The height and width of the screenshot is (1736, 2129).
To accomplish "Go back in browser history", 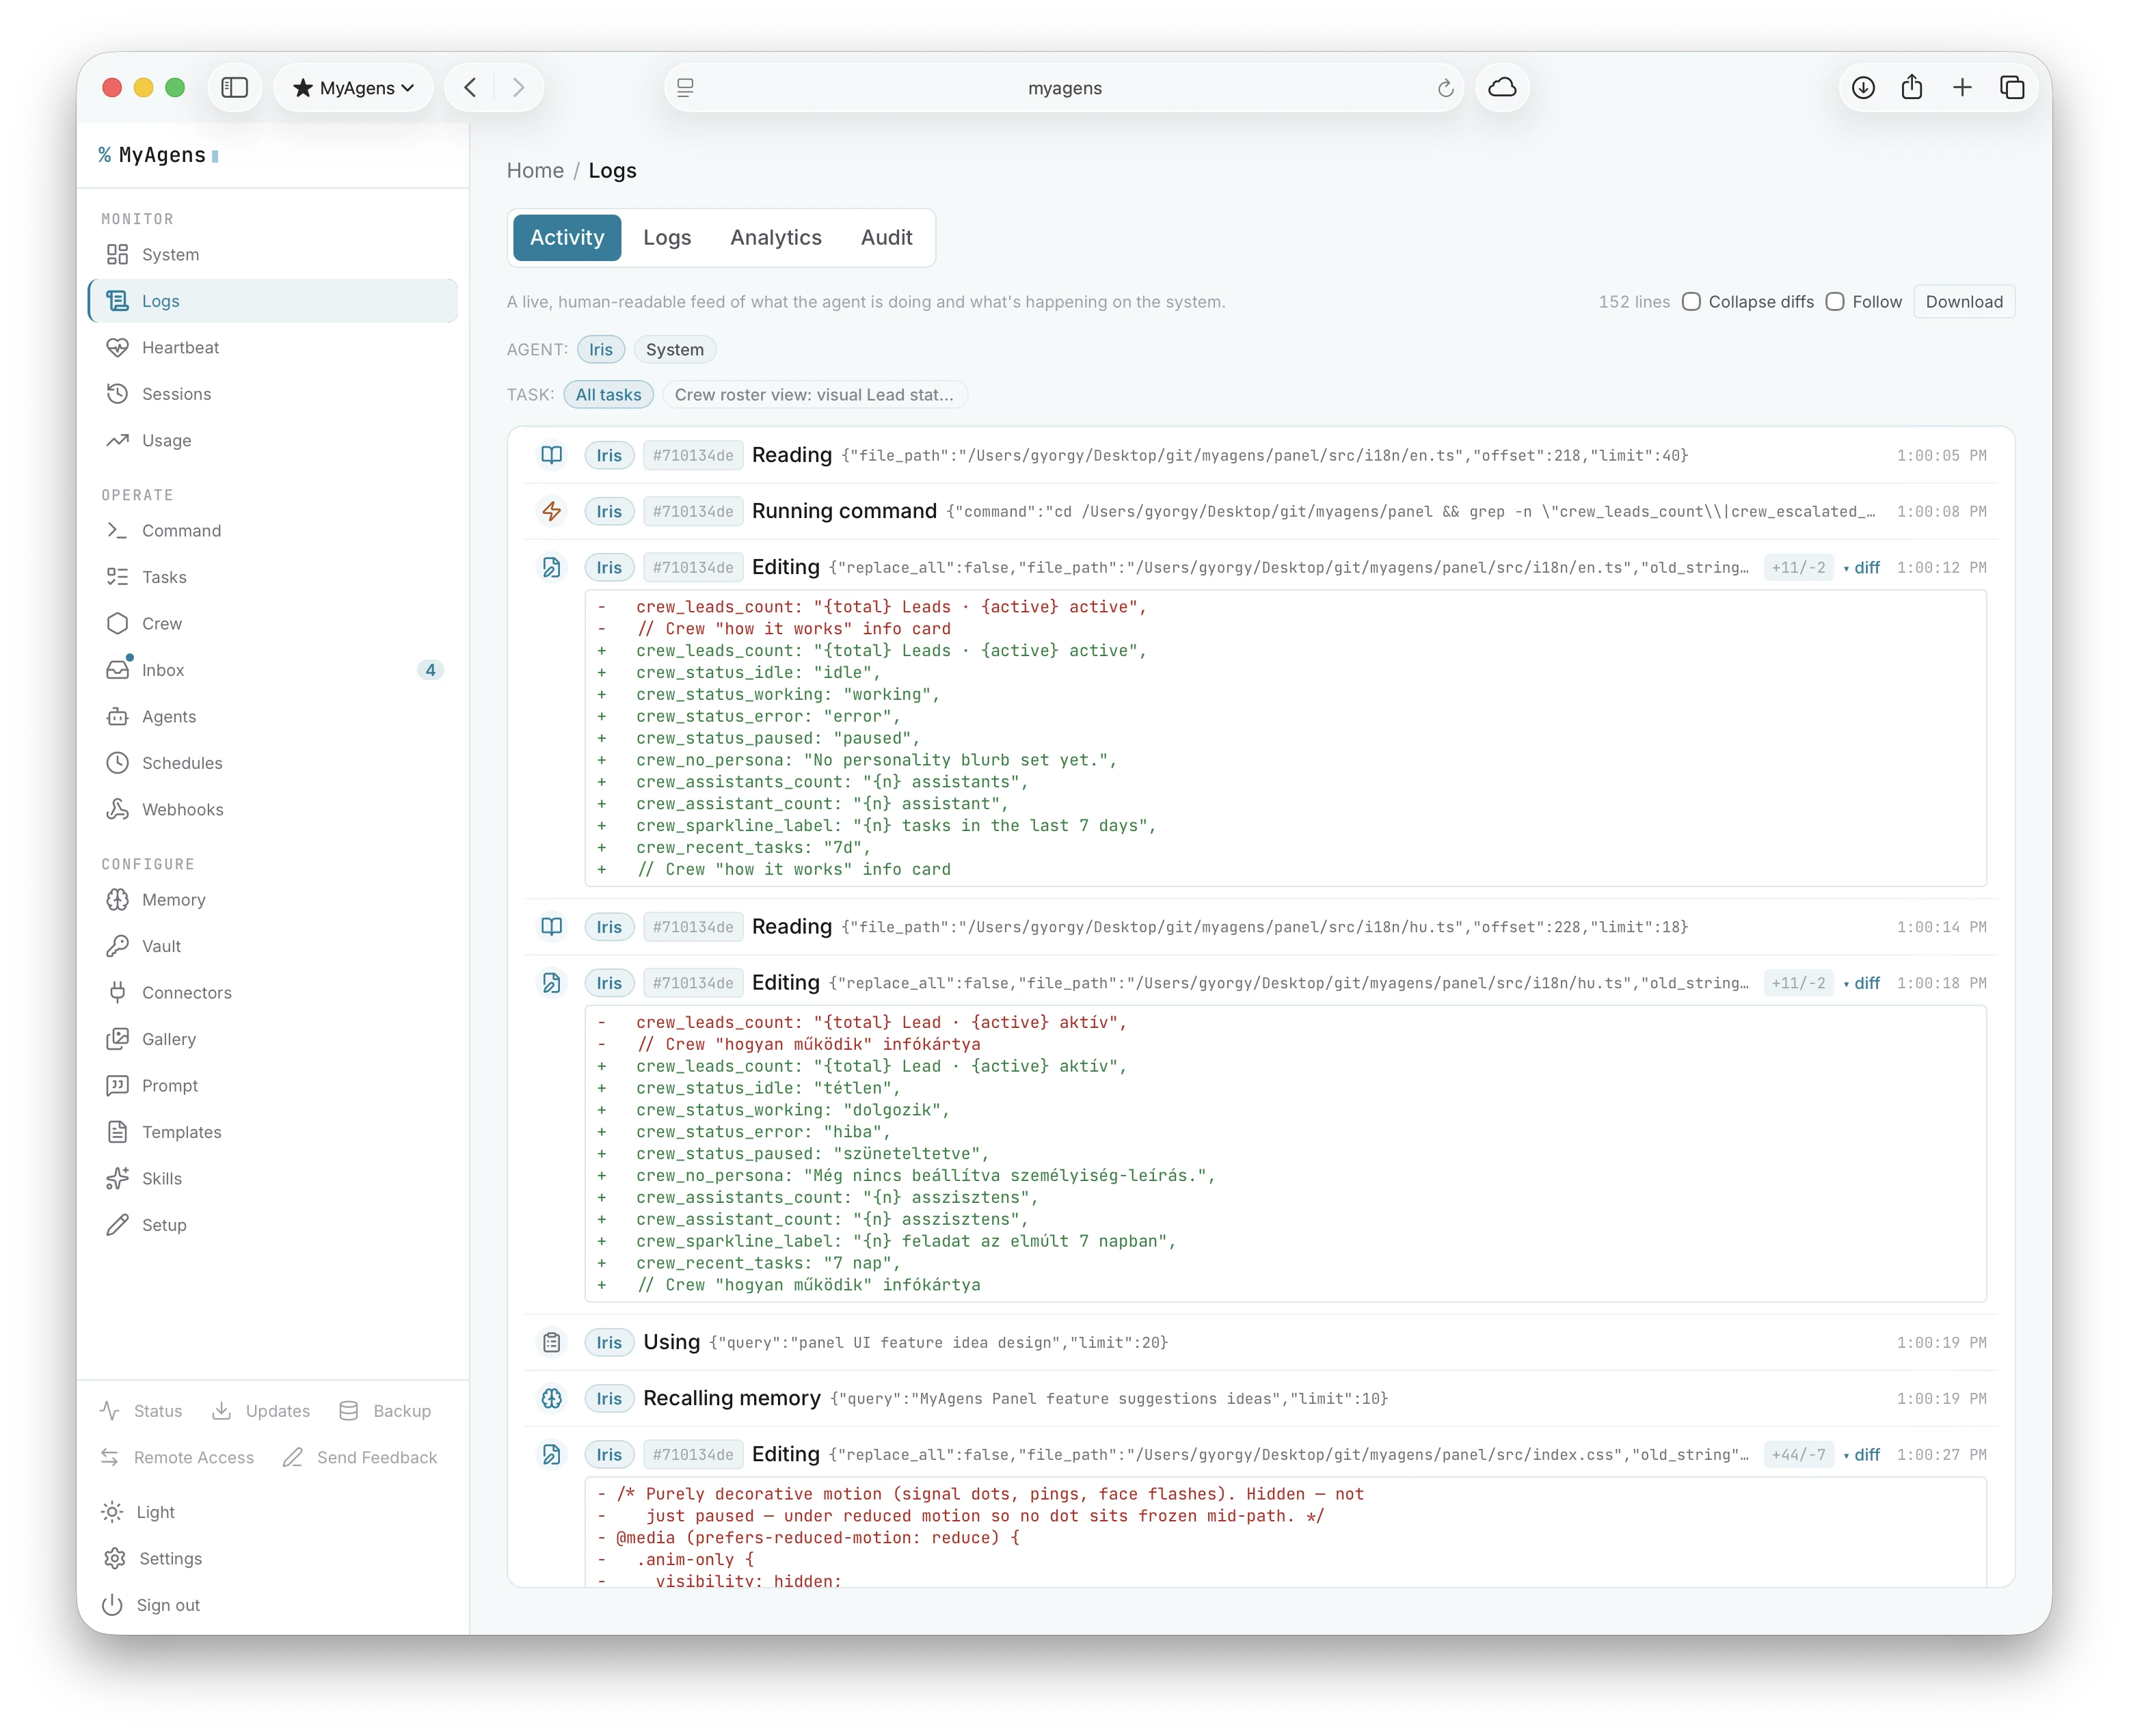I will point(470,88).
